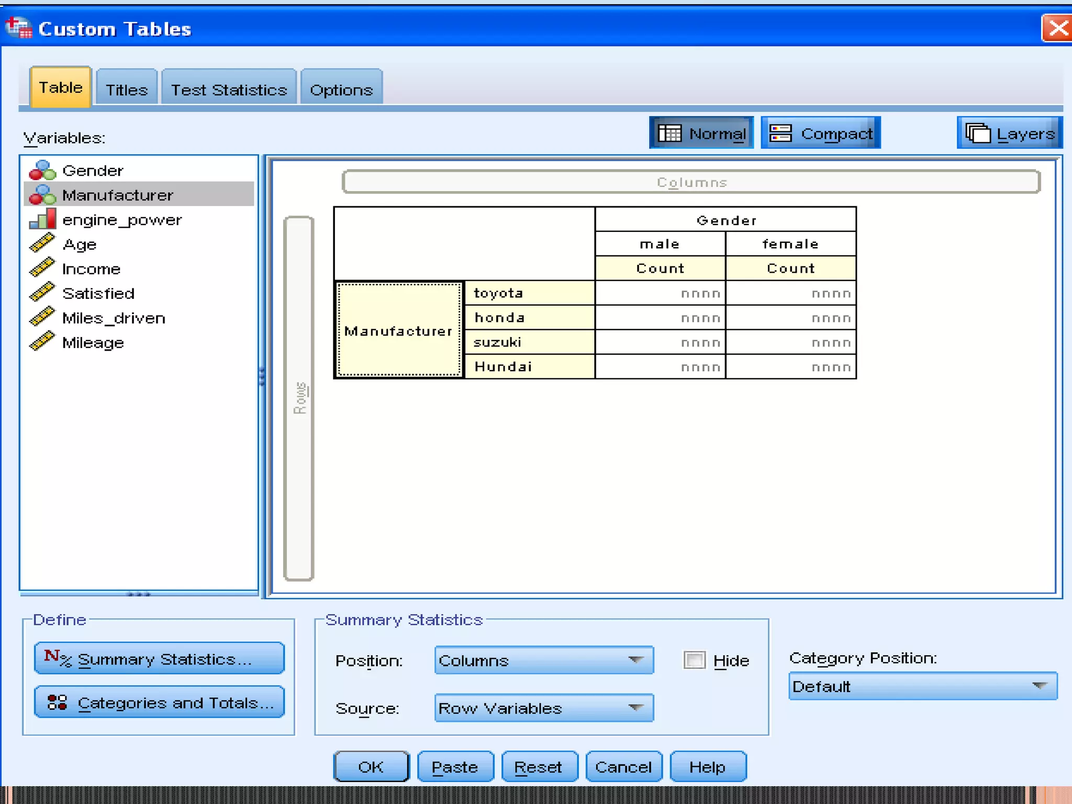Image resolution: width=1072 pixels, height=804 pixels.
Task: Switch to the Titles tab
Action: point(127,90)
